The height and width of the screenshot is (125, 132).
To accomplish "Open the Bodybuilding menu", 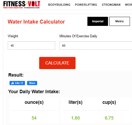I will [x=59, y=5].
